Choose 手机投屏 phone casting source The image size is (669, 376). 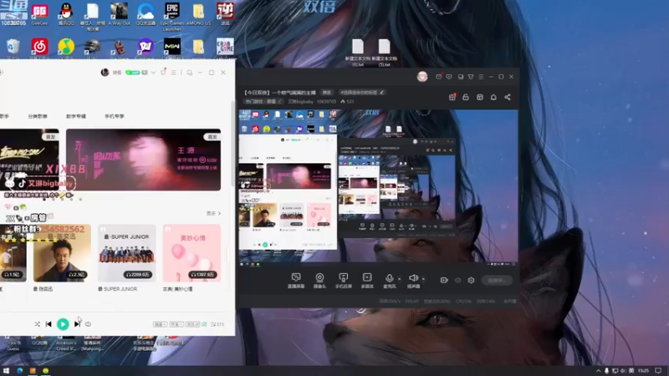click(344, 281)
